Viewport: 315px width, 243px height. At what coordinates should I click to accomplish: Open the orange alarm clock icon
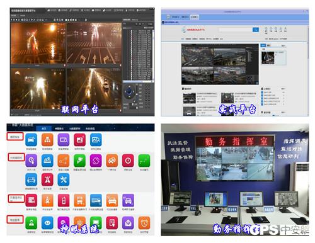144,223
